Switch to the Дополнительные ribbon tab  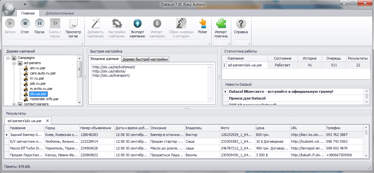coord(60,13)
